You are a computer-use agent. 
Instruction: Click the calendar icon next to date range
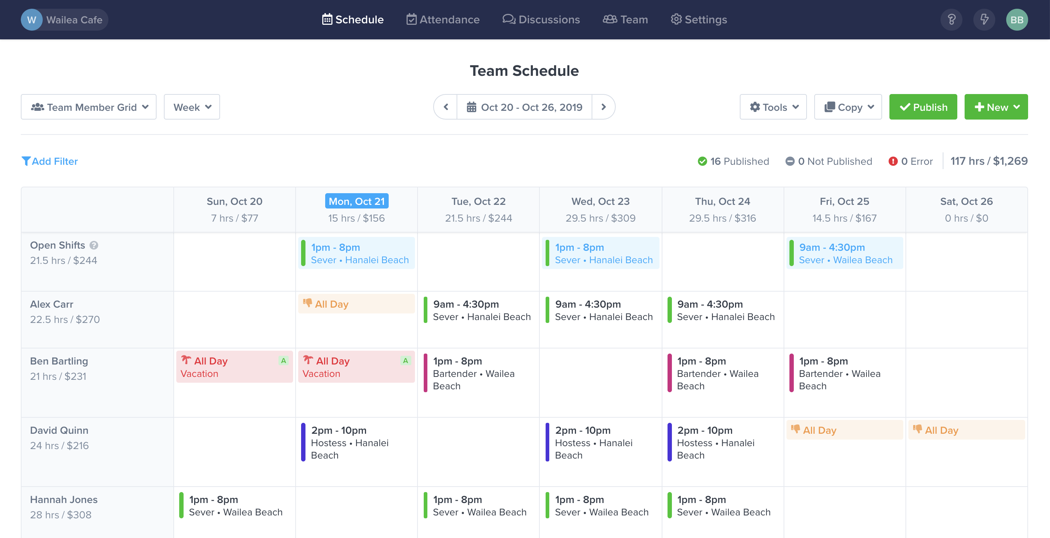(470, 107)
